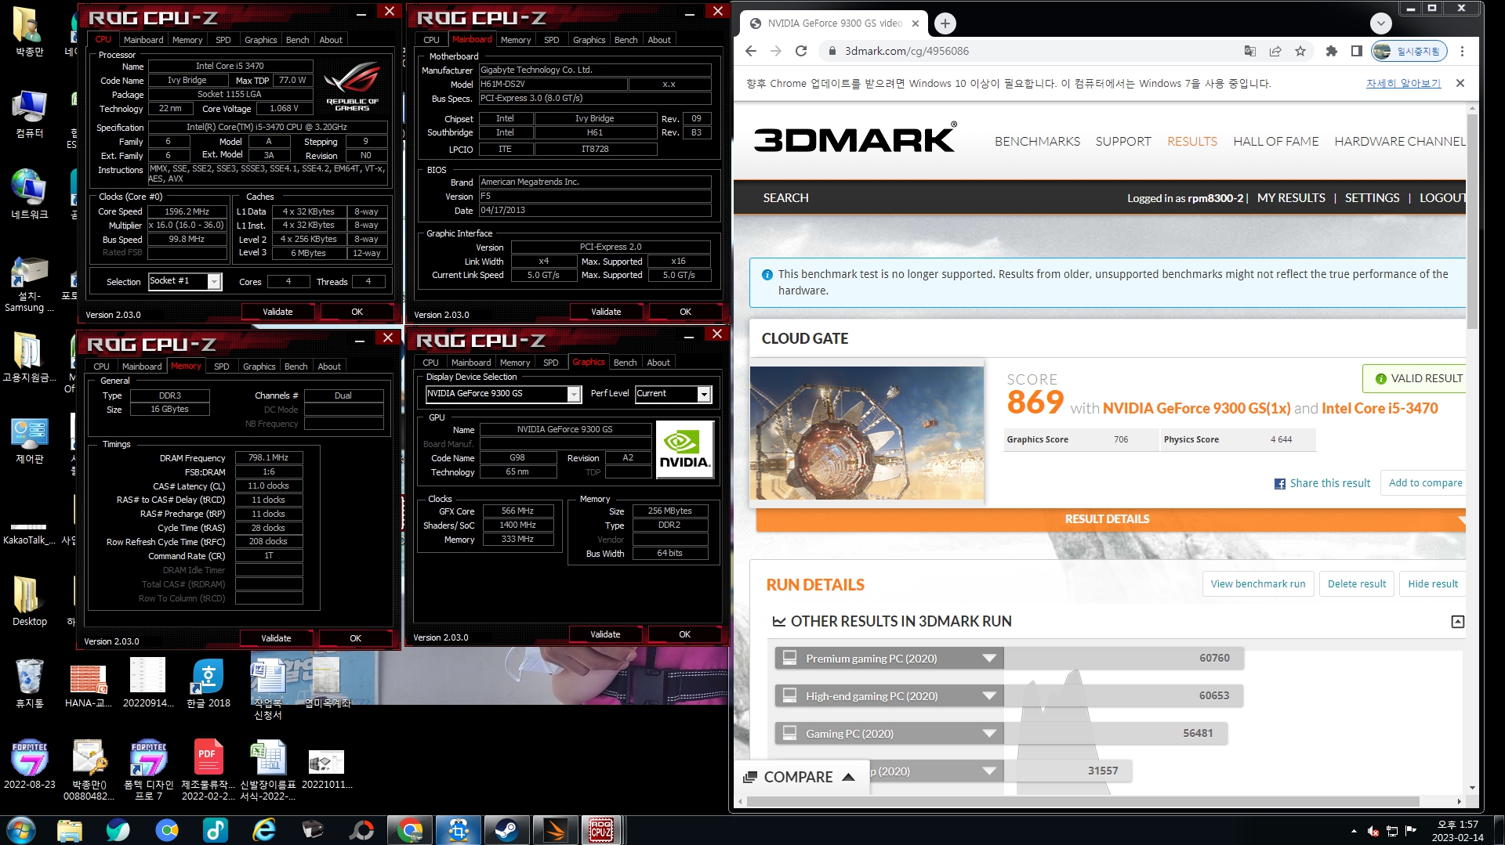The image size is (1505, 845).
Task: Open the 휴지통 recycle bin desktop icon
Action: [30, 683]
